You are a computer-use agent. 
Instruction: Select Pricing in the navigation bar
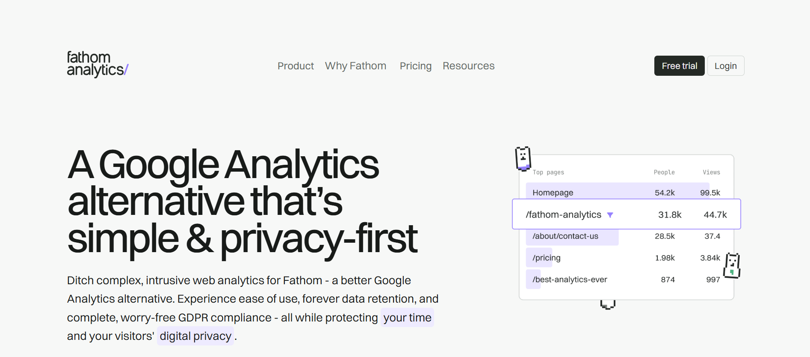[x=415, y=66]
